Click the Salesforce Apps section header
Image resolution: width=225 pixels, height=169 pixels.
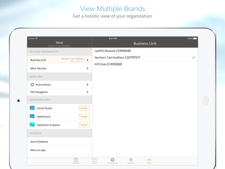coord(60,100)
